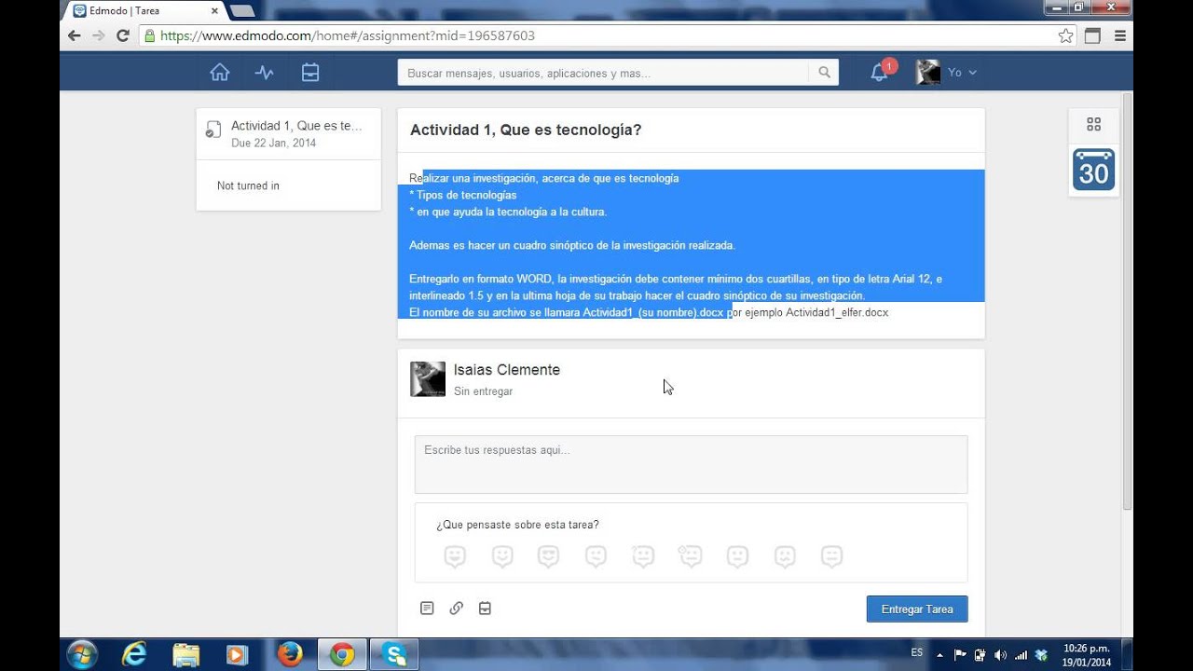The image size is (1193, 671).
Task: Click the ES language indicator
Action: tap(917, 652)
